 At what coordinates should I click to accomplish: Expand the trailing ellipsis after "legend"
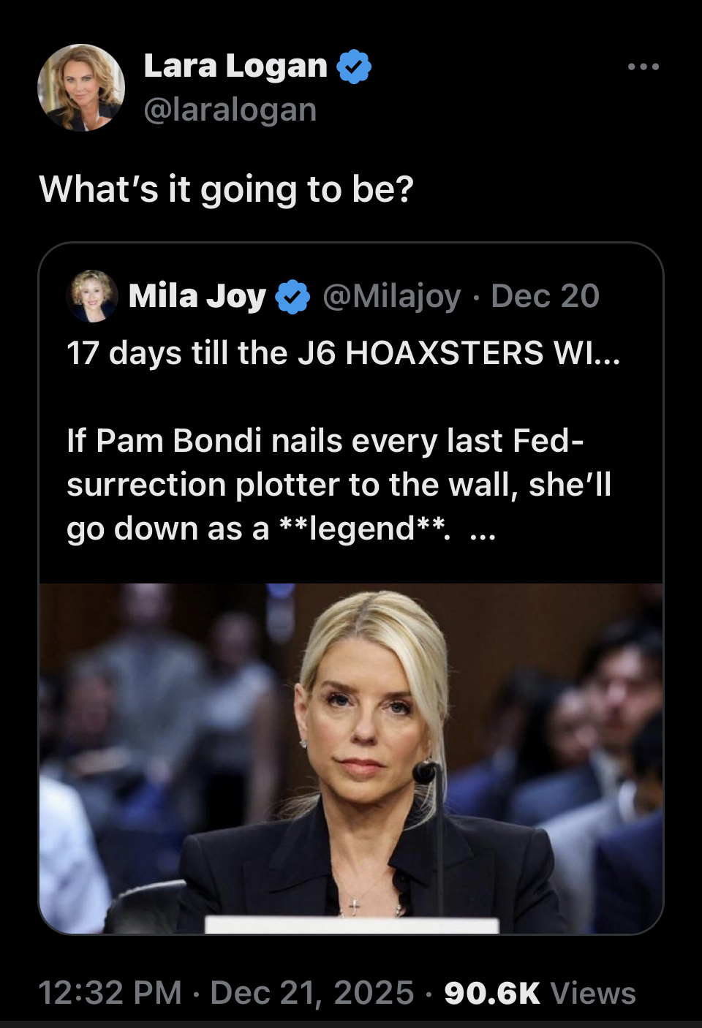pos(483,529)
